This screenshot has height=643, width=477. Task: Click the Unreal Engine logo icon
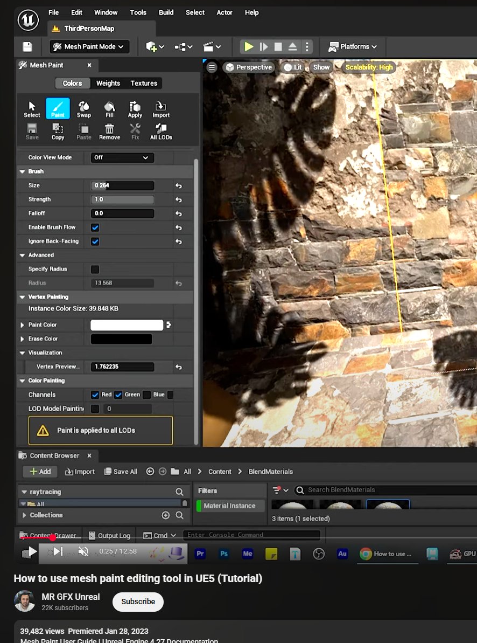[28, 20]
